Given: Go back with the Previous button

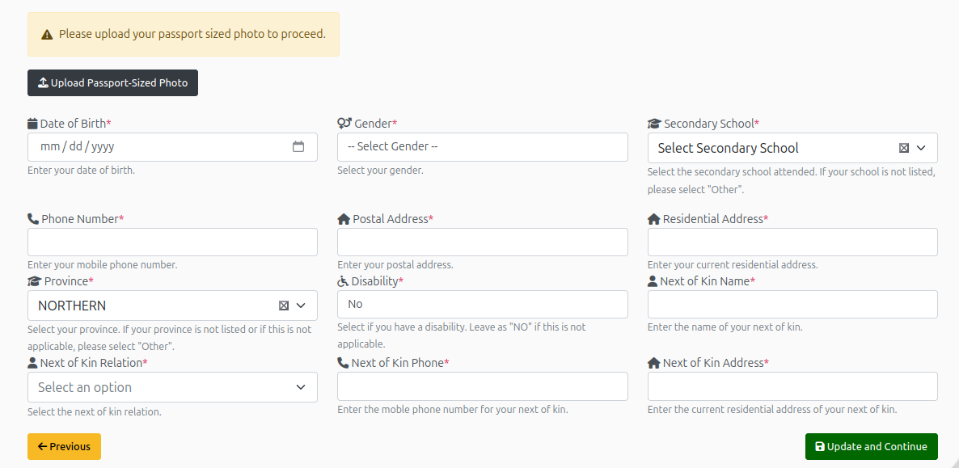Looking at the screenshot, I should tap(64, 446).
